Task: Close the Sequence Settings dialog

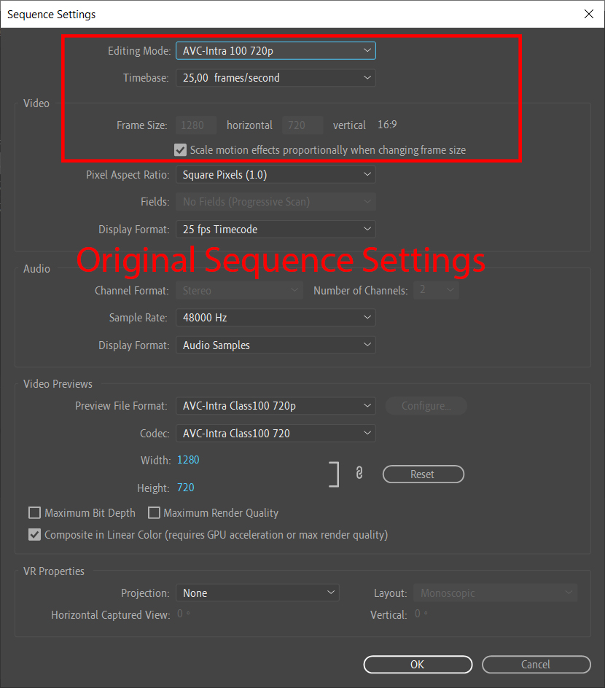Action: [588, 14]
